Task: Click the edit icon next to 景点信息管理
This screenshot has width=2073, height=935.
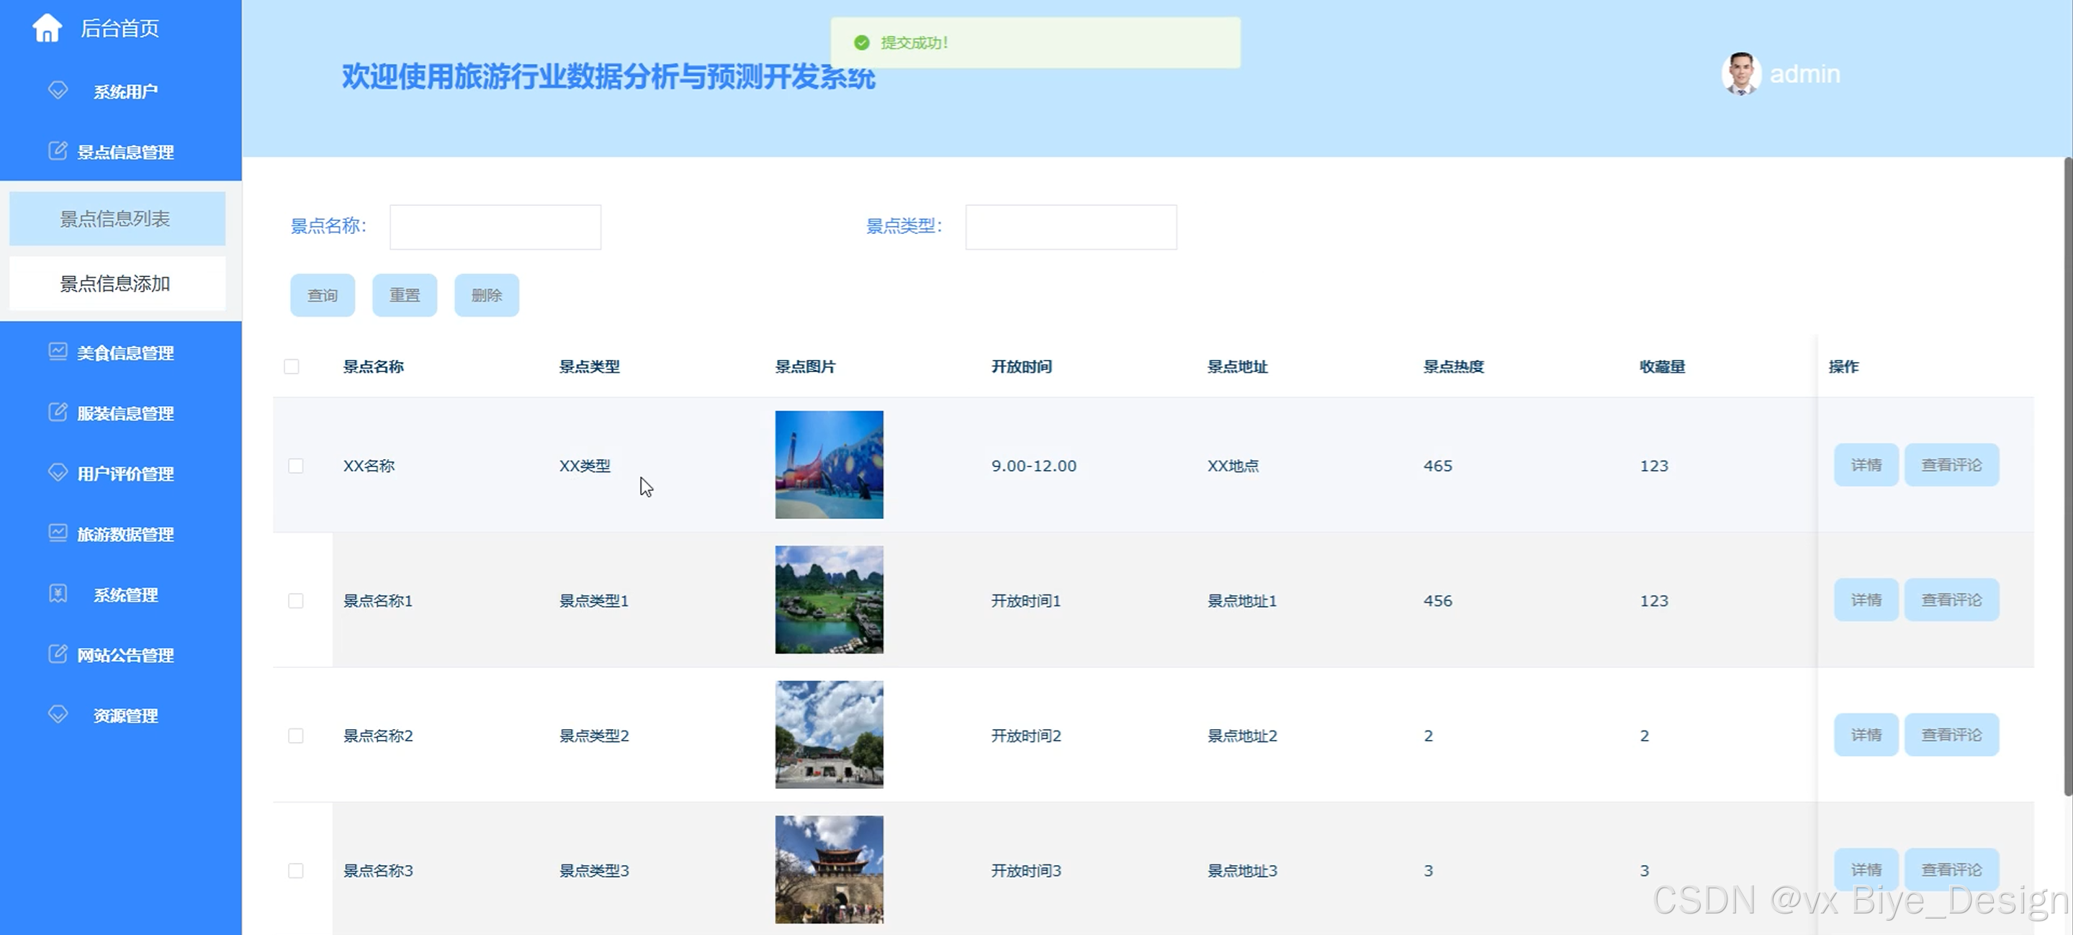Action: tap(58, 150)
